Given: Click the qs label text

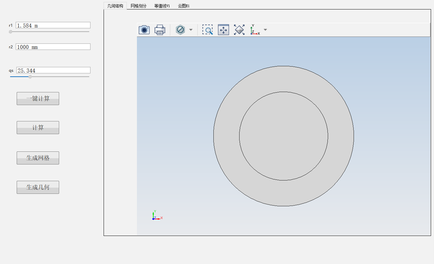Looking at the screenshot, I should pos(11,70).
